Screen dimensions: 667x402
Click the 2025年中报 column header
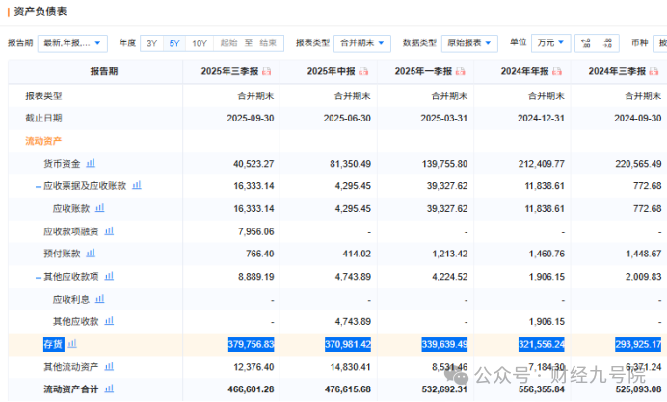point(331,71)
